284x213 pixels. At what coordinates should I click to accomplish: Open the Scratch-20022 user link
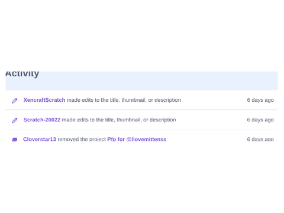click(42, 120)
